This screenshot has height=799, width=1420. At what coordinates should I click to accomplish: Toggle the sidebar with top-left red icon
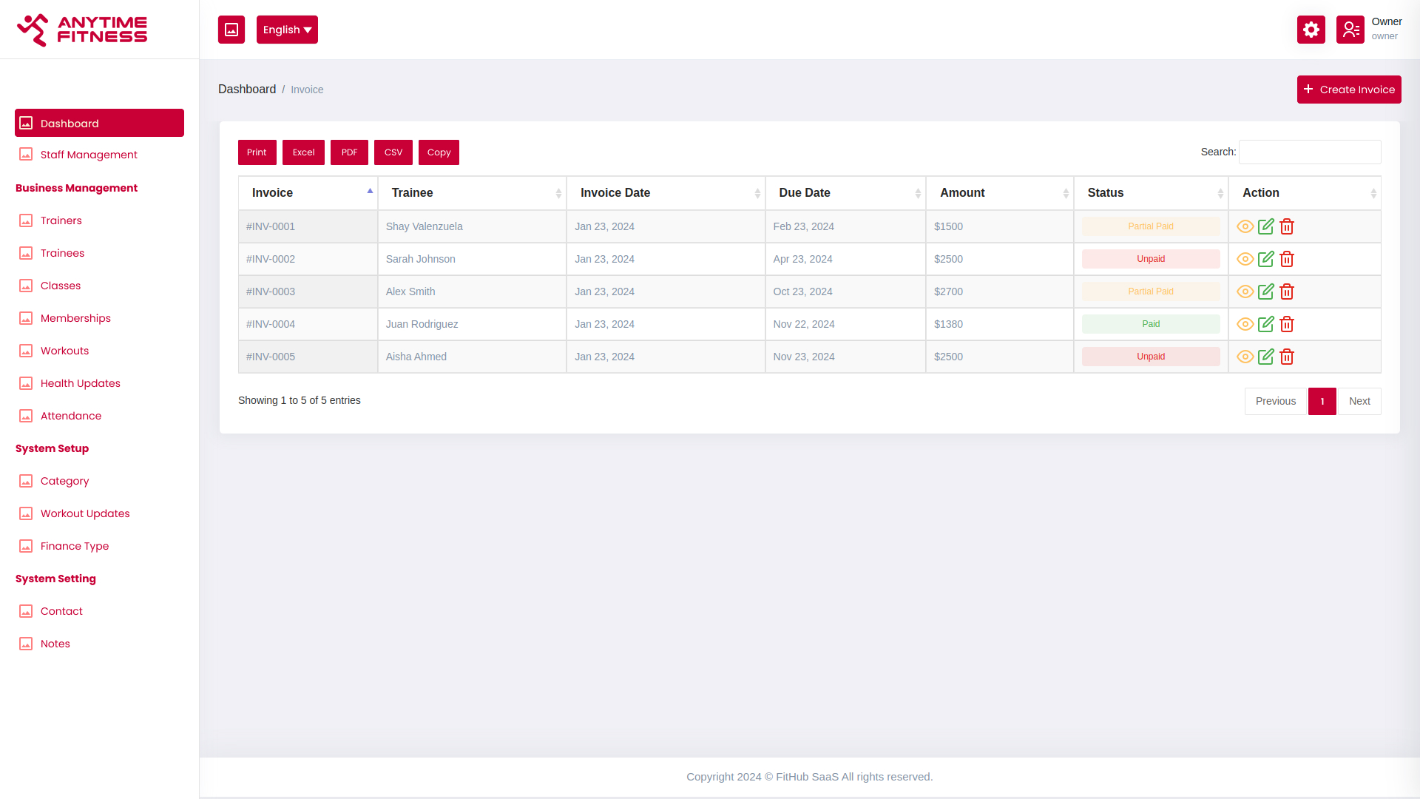(x=231, y=30)
